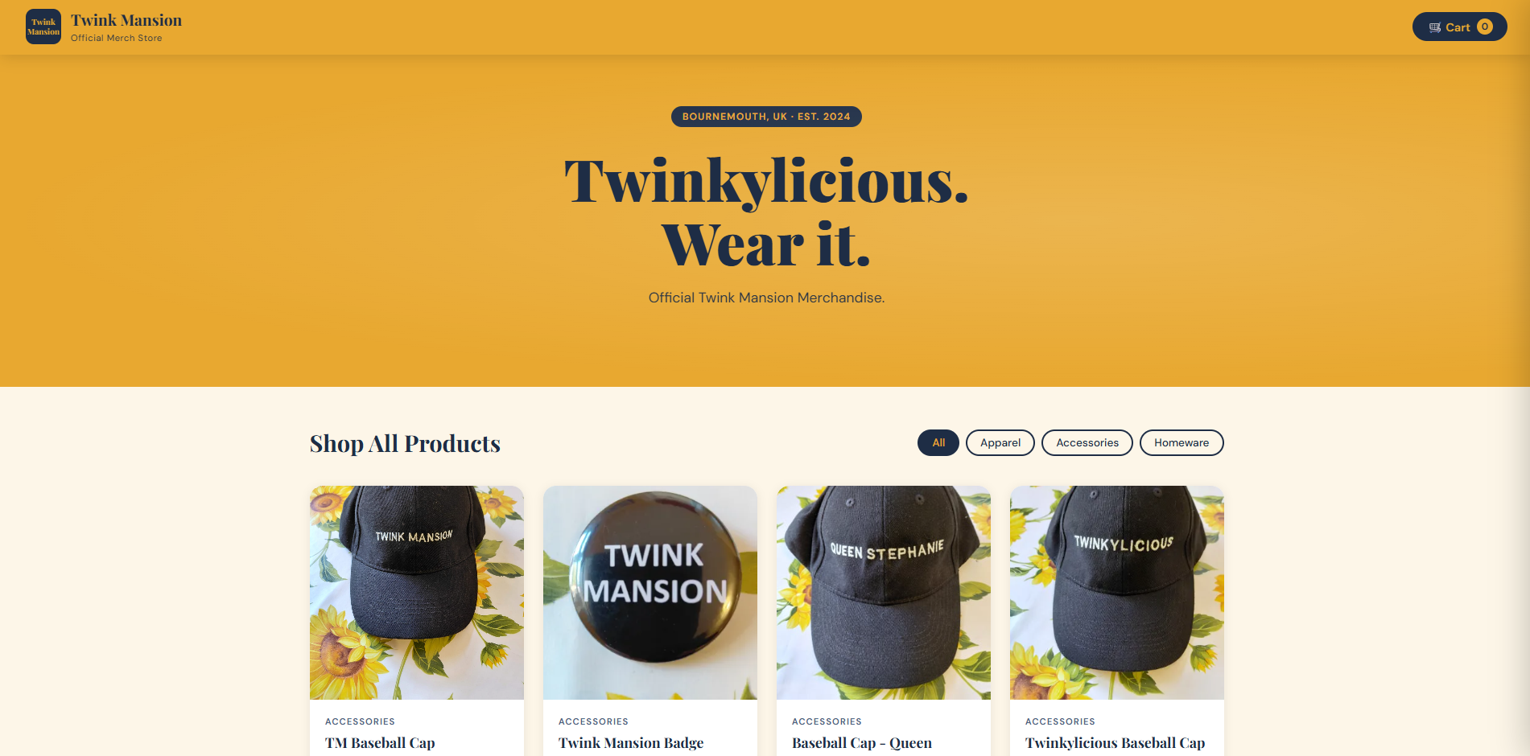Select the All filter
This screenshot has height=756, width=1530.
coord(938,442)
